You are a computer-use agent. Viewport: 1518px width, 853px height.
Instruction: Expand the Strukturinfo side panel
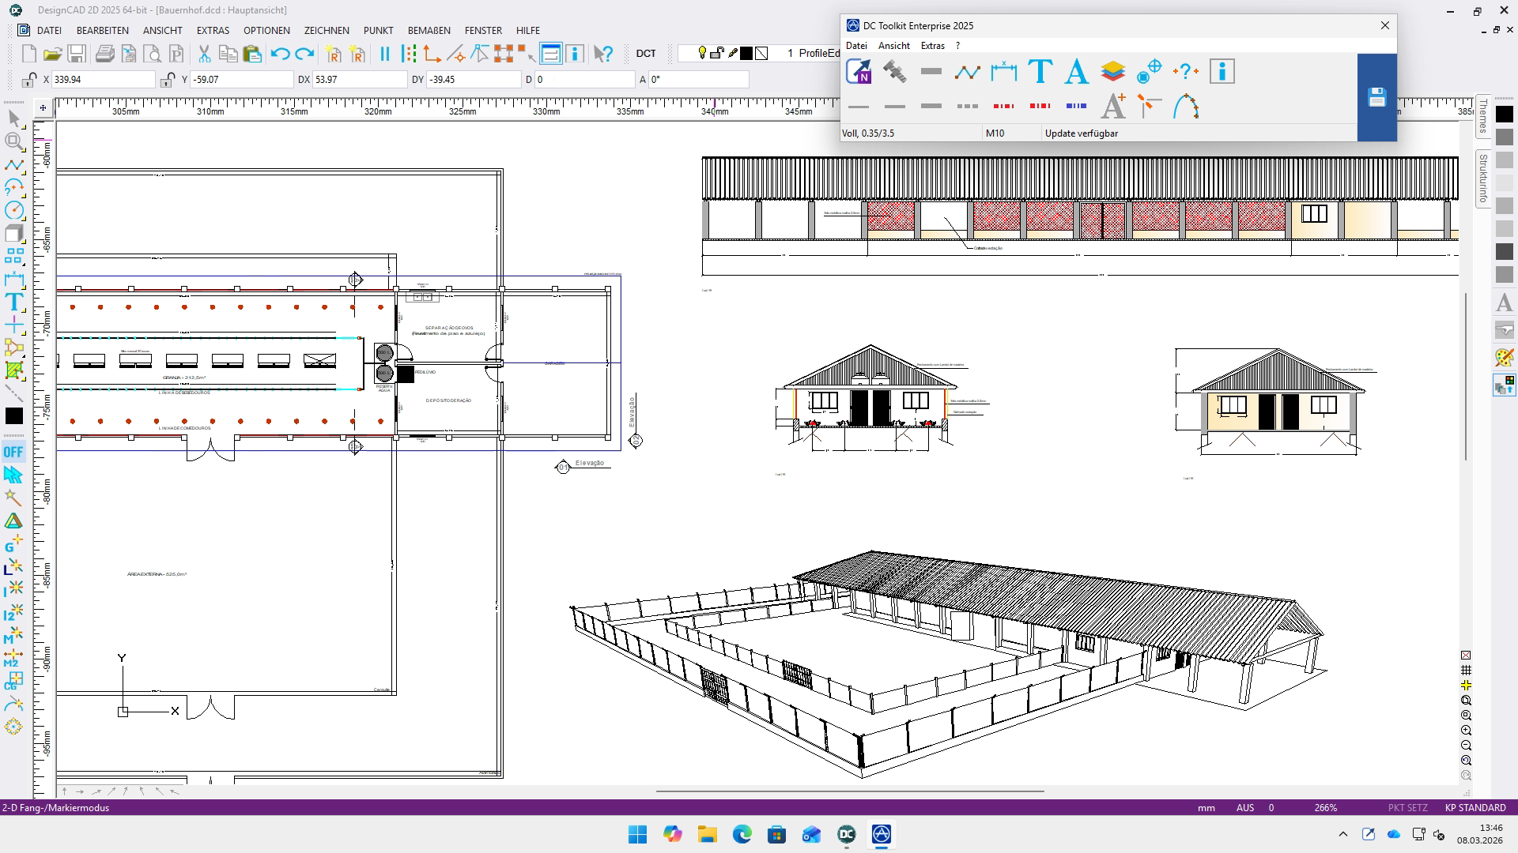1482,178
